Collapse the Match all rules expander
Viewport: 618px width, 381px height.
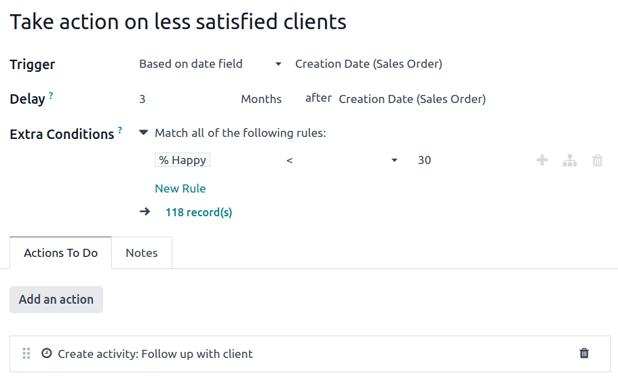click(x=143, y=133)
